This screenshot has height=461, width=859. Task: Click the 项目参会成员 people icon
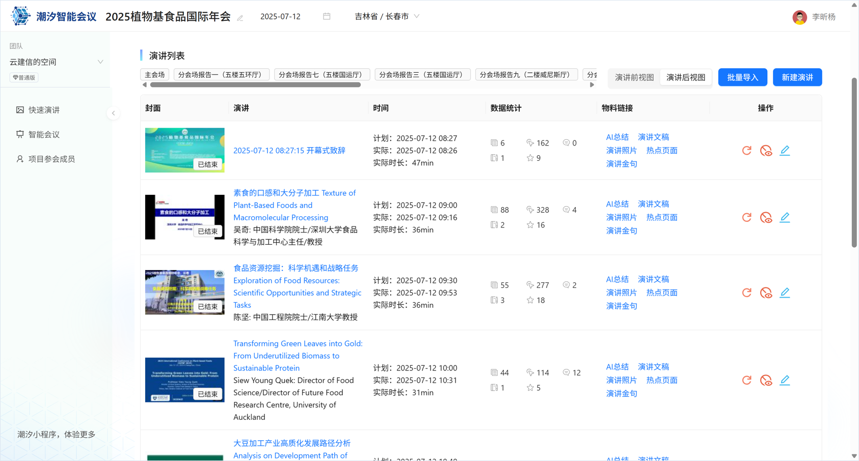click(x=20, y=158)
